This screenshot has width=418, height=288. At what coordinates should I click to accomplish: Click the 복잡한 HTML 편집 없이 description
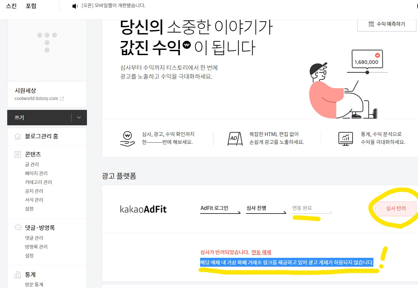pyautogui.click(x=277, y=138)
